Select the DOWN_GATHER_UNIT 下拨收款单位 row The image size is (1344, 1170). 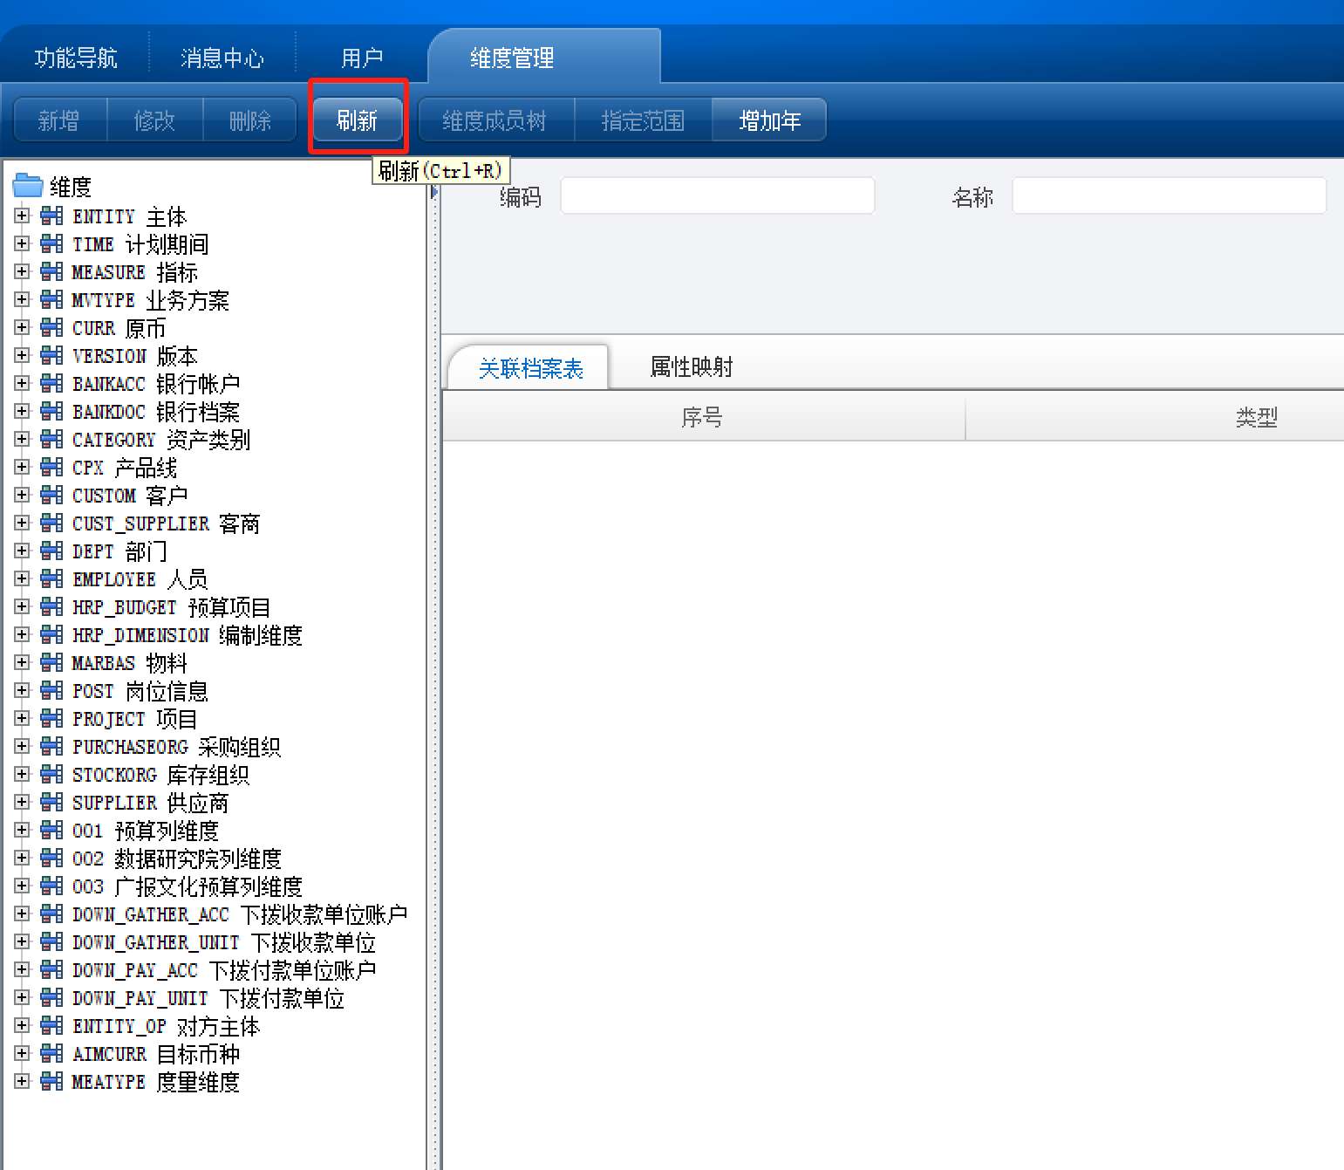tap(223, 942)
